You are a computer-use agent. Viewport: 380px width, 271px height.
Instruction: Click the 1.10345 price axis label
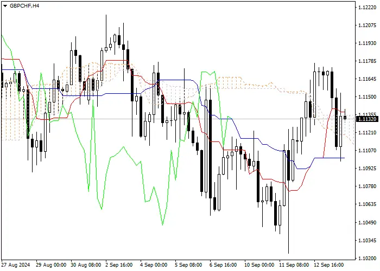tap(367, 241)
